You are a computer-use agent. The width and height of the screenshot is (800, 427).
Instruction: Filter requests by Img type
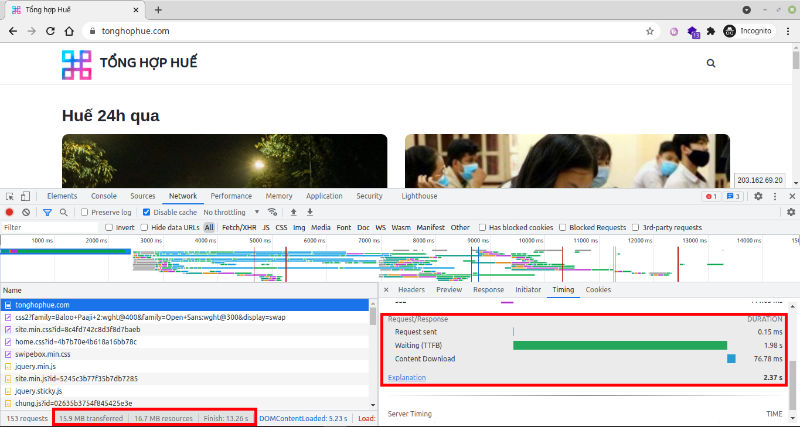pyautogui.click(x=299, y=227)
